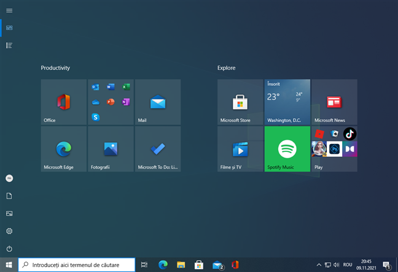This screenshot has width=398, height=272.
Task: Launch the Mail tile
Action: (x=158, y=102)
